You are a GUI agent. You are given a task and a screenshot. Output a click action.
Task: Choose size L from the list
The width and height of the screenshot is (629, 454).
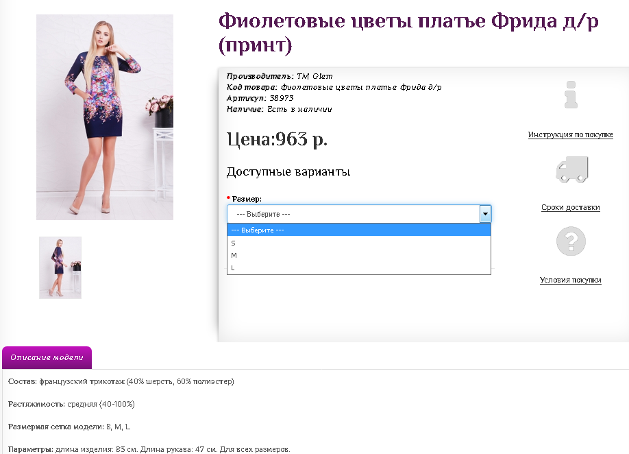(x=359, y=267)
